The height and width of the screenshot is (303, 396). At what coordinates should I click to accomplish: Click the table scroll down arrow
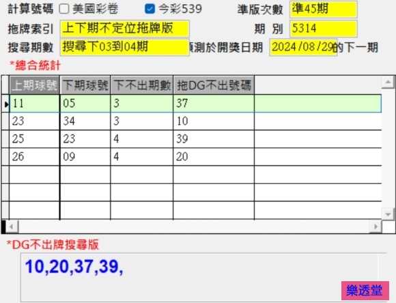point(388,214)
